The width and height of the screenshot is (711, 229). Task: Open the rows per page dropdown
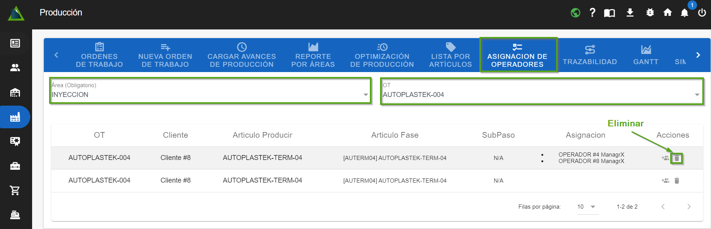tap(587, 207)
